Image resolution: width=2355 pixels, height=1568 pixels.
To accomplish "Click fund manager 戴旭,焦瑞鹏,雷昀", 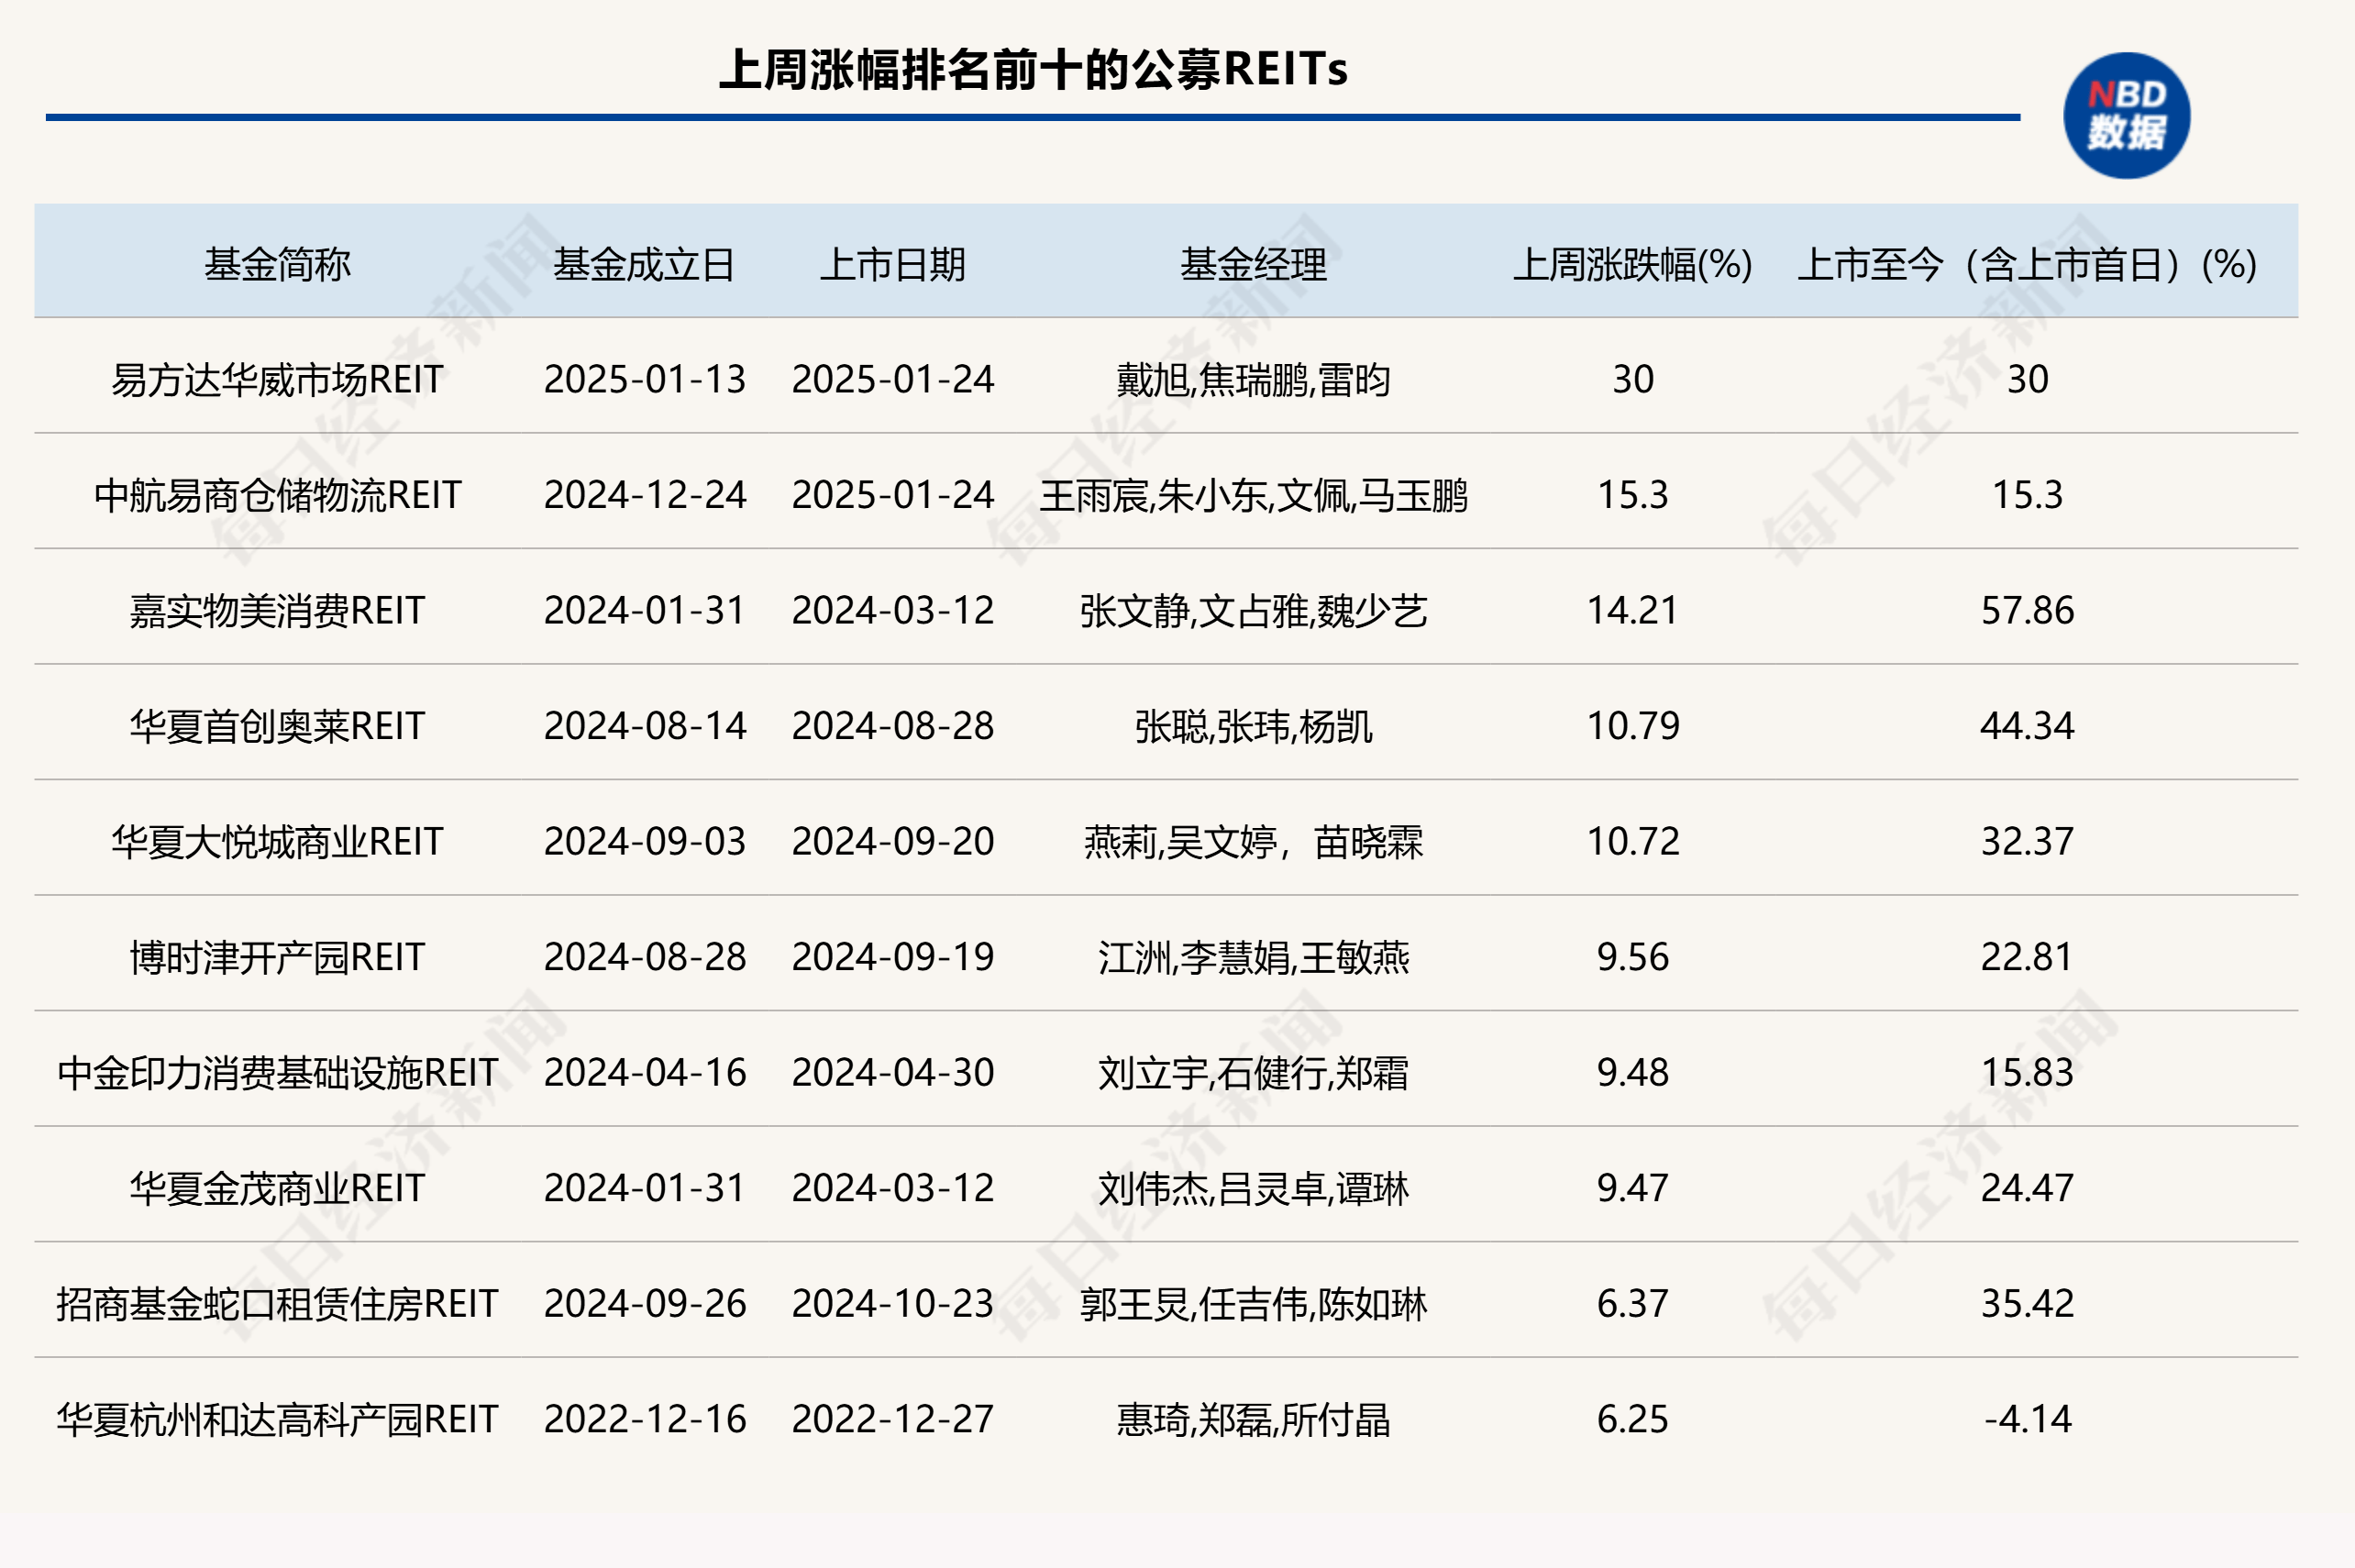I will click(x=1254, y=380).
